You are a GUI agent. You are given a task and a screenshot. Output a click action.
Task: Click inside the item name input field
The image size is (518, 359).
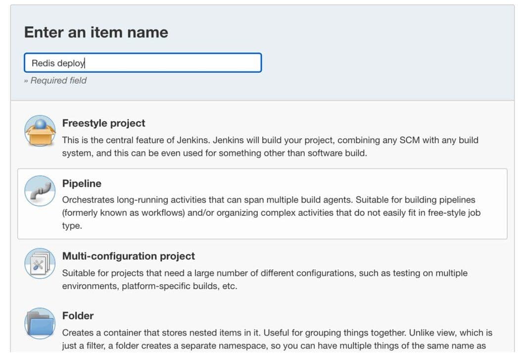pyautogui.click(x=142, y=62)
